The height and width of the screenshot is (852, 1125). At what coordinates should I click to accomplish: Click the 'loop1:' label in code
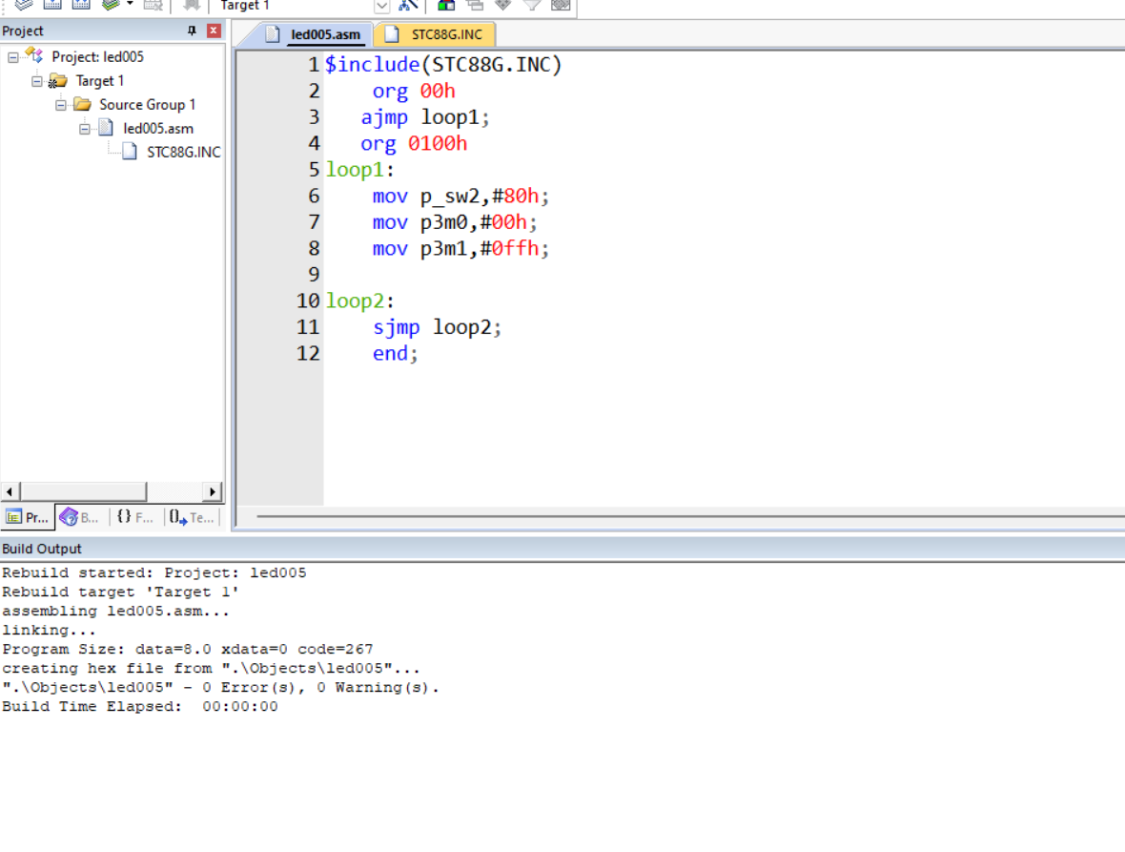360,170
